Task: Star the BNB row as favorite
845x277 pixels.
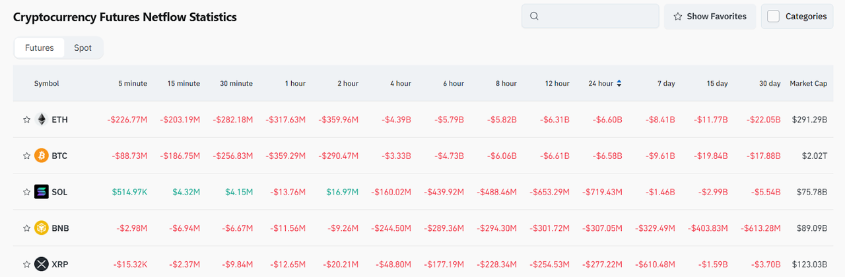Action: [26, 229]
